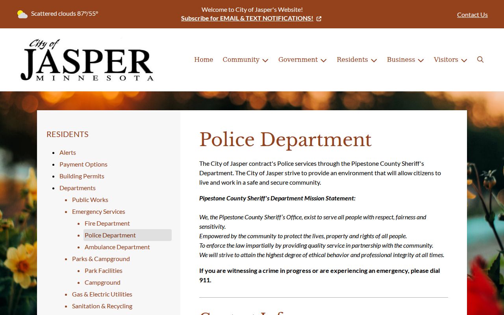Select Departments in the sidebar list

tap(78, 188)
